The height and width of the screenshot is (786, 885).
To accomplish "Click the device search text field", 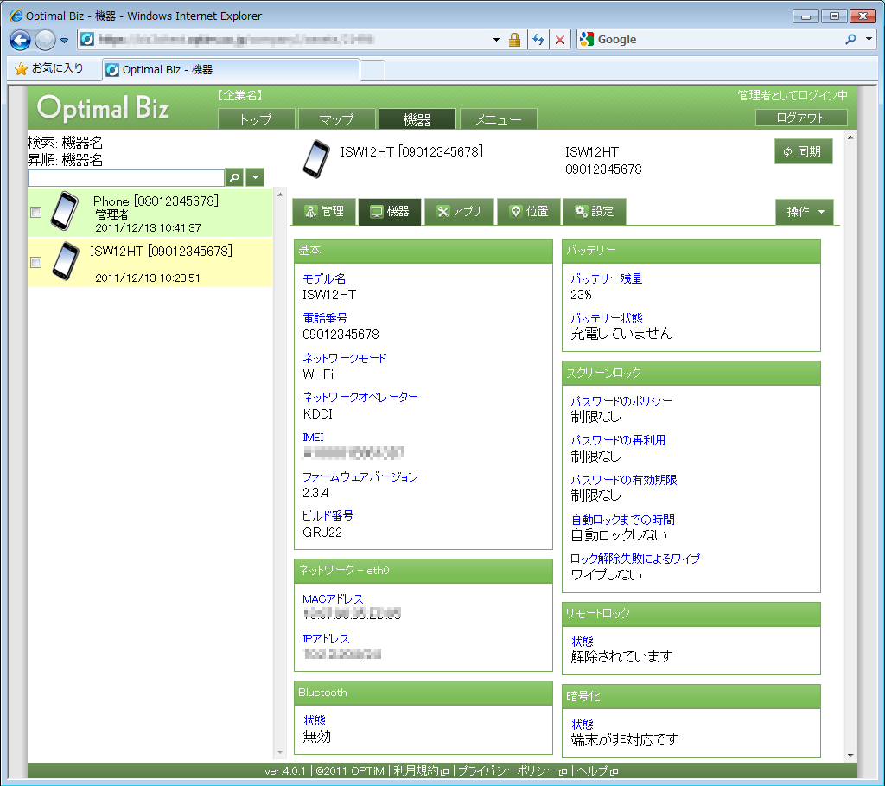I will coord(126,178).
